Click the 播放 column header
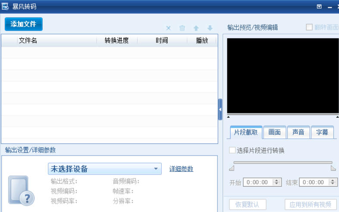This screenshot has height=212, width=339. (202, 41)
